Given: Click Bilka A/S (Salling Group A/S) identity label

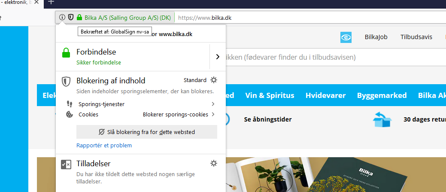Looking at the screenshot, I should pyautogui.click(x=128, y=18).
